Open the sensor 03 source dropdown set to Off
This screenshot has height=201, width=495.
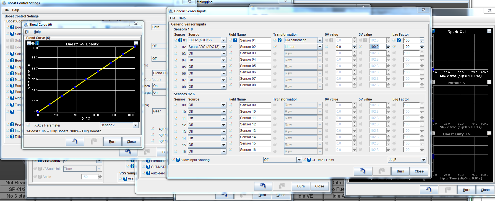(223, 53)
